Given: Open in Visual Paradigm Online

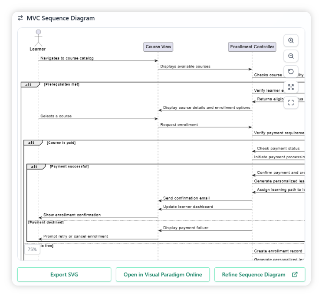Looking at the screenshot, I should pyautogui.click(x=163, y=275).
